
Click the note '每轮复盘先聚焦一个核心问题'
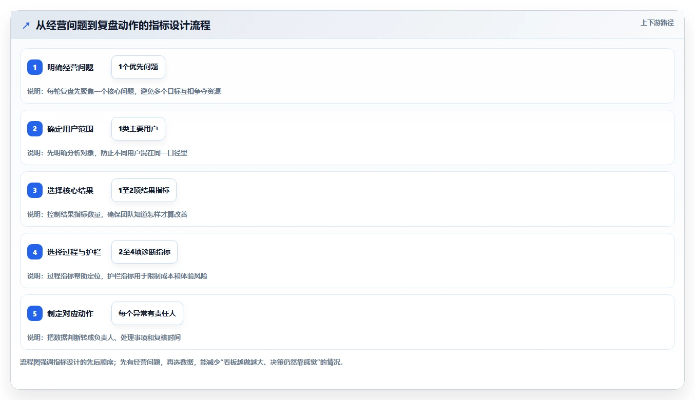tap(90, 91)
